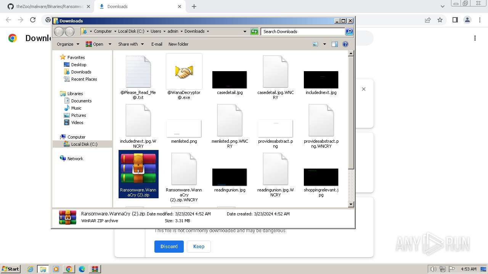This screenshot has height=274, width=488.
Task: Launch Internet Explorer from taskbar
Action: coord(30,269)
